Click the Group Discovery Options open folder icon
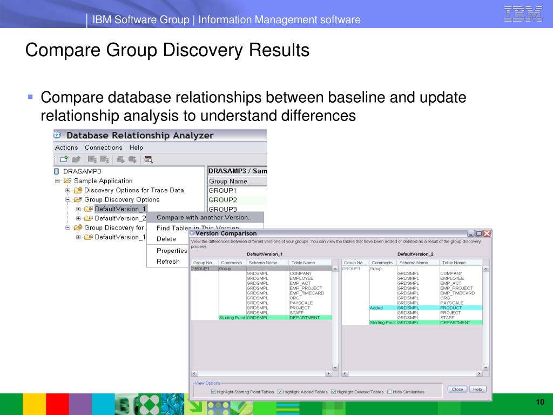This screenshot has height=415, width=553. 78,200
